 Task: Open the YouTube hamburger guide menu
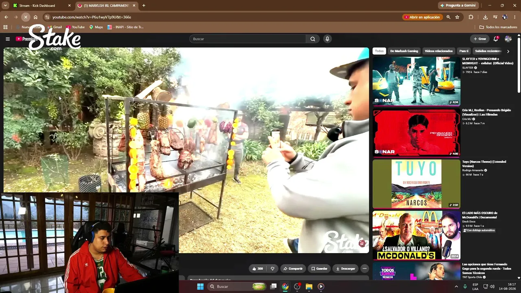point(8,39)
